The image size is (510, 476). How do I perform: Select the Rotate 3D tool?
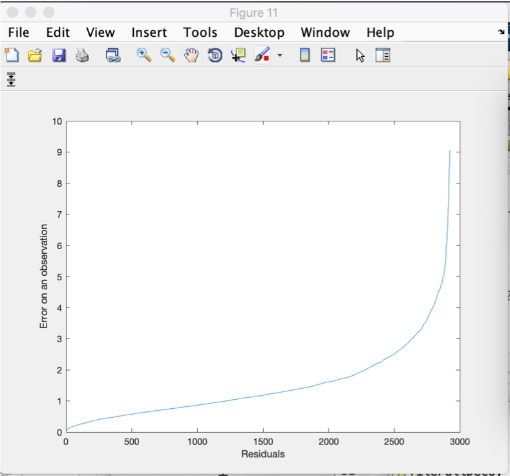coord(215,55)
